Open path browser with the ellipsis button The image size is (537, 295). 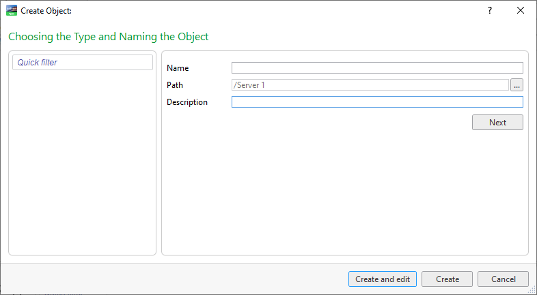coord(517,85)
